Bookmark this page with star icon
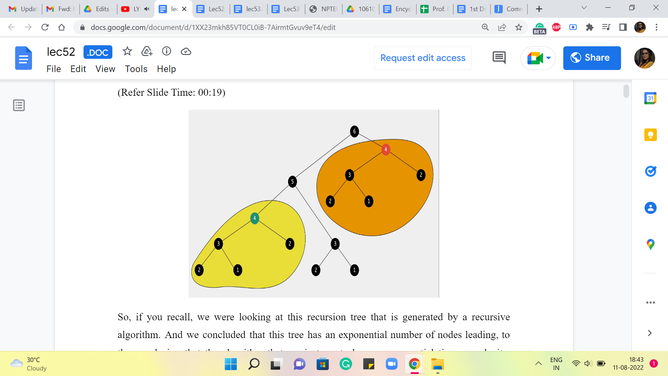Image resolution: width=668 pixels, height=376 pixels. (519, 27)
